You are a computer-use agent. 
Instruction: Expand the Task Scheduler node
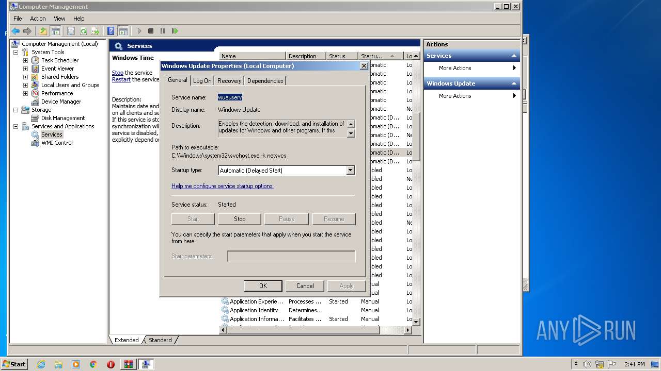tap(25, 60)
